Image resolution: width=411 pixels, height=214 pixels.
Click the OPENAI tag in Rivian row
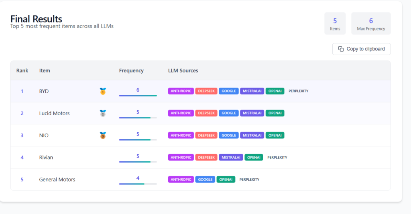tap(254, 157)
